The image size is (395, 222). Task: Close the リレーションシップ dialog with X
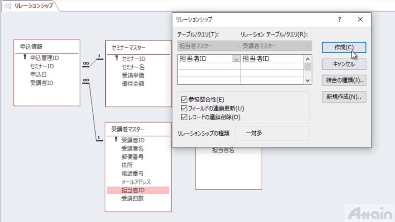[x=360, y=19]
